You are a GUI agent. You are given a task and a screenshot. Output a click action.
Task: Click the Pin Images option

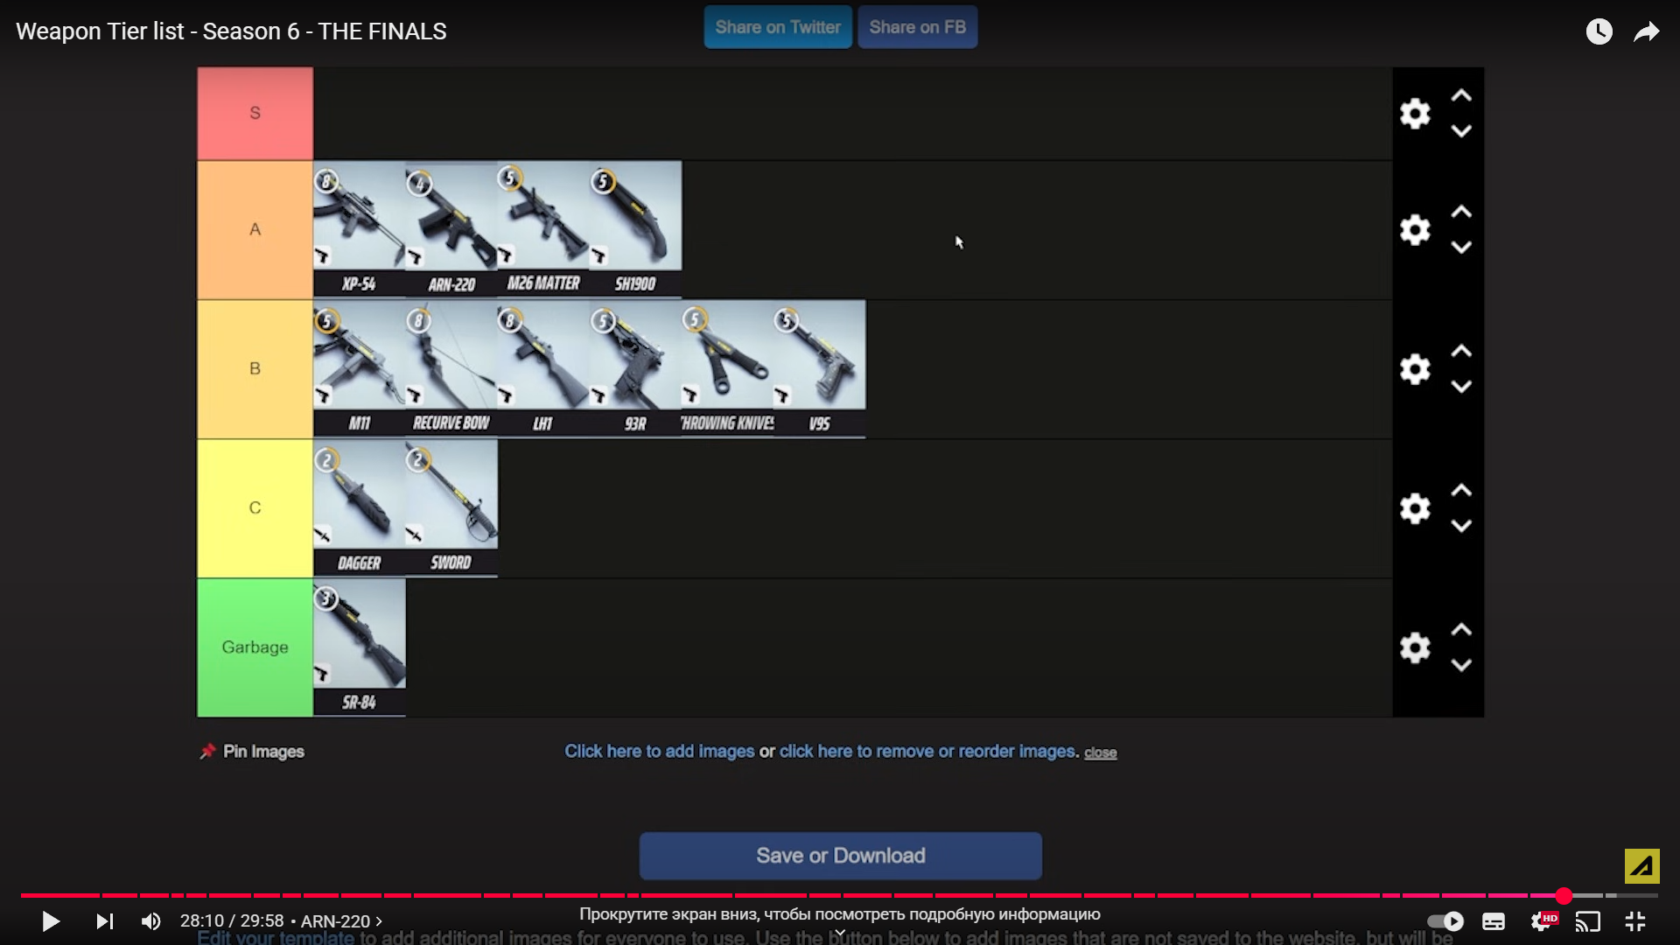pyautogui.click(x=252, y=752)
